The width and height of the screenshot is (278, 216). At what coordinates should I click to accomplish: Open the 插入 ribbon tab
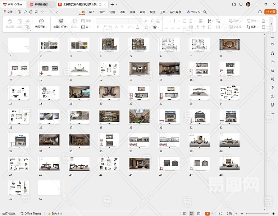[92, 12]
